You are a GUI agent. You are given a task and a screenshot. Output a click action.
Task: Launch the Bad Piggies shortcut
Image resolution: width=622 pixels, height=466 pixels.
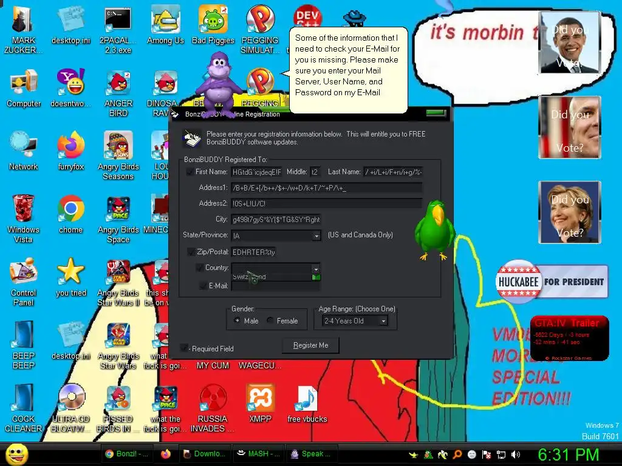(x=213, y=24)
